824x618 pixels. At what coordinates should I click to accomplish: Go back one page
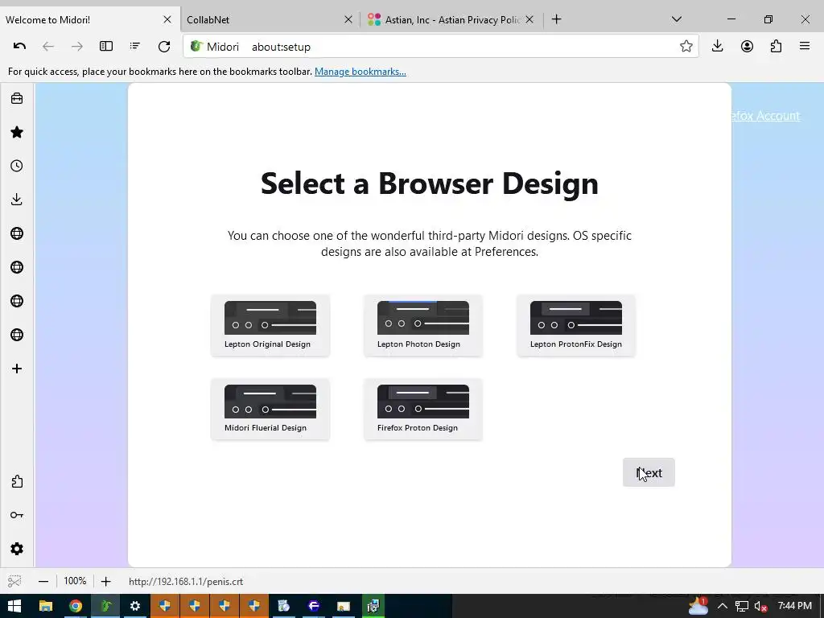[x=48, y=46]
